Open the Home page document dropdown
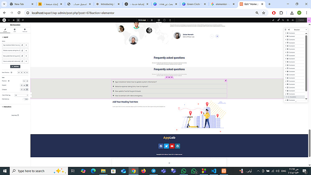 143,20
